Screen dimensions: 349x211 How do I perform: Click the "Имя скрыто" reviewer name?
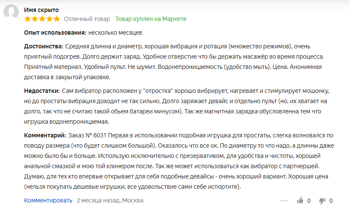pyautogui.click(x=42, y=10)
